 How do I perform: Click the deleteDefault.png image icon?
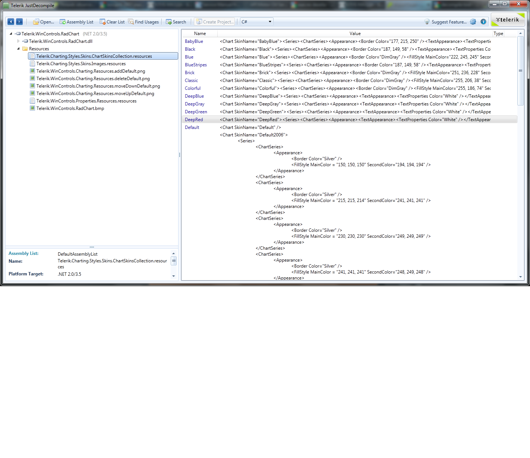[32, 79]
